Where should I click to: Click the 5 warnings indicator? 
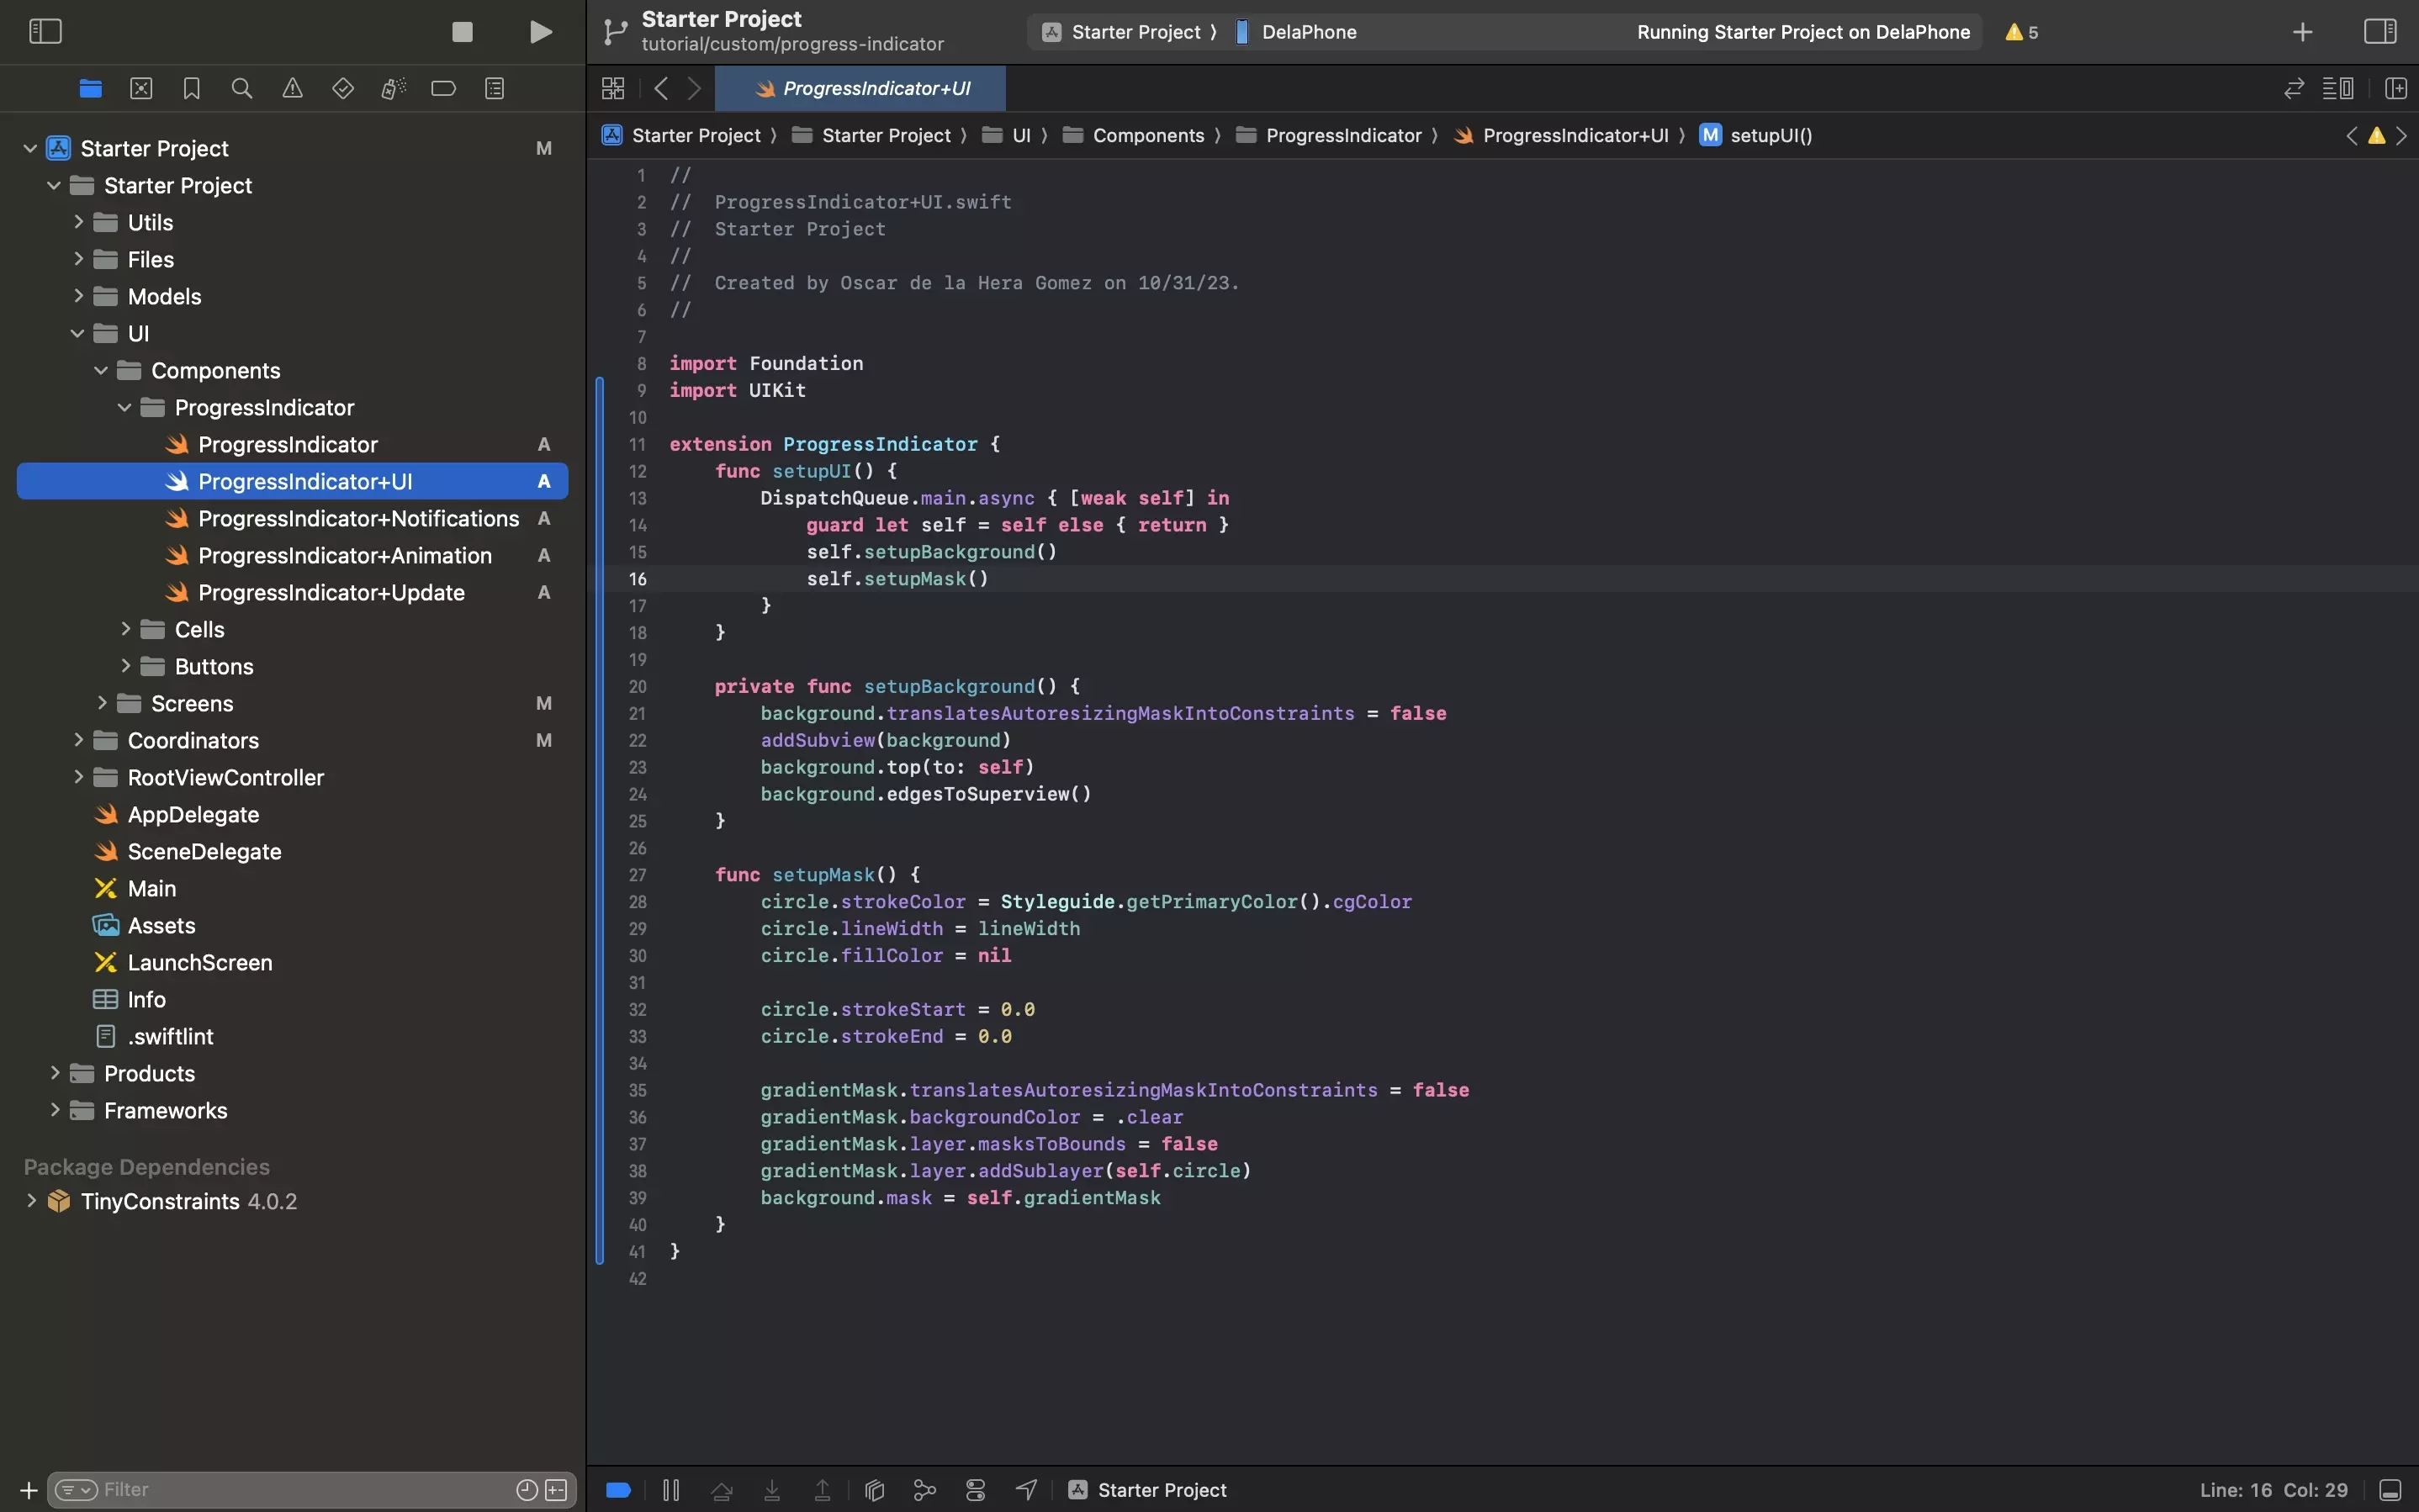click(x=2022, y=32)
